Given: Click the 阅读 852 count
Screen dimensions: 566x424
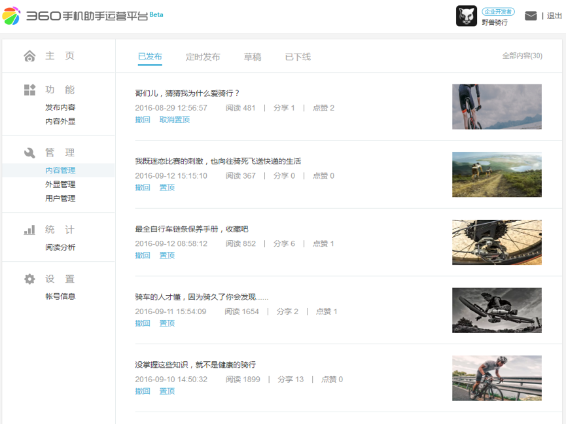Looking at the screenshot, I should pos(241,243).
